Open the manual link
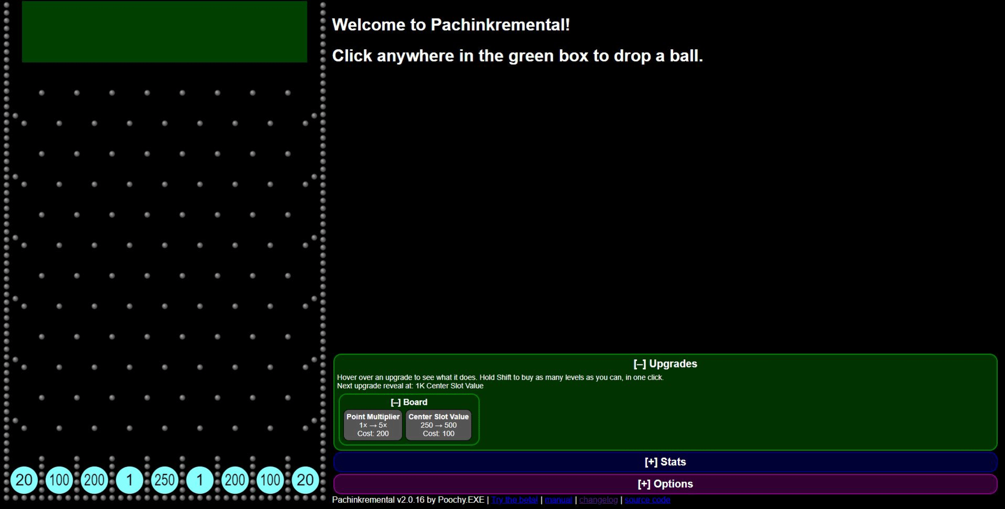 point(559,500)
